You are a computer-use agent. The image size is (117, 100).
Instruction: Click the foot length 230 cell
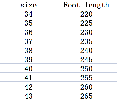coord(86,31)
